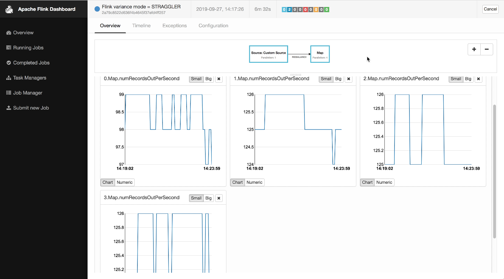This screenshot has width=504, height=279.
Task: Set 3.Map chart size to Big
Action: click(209, 198)
